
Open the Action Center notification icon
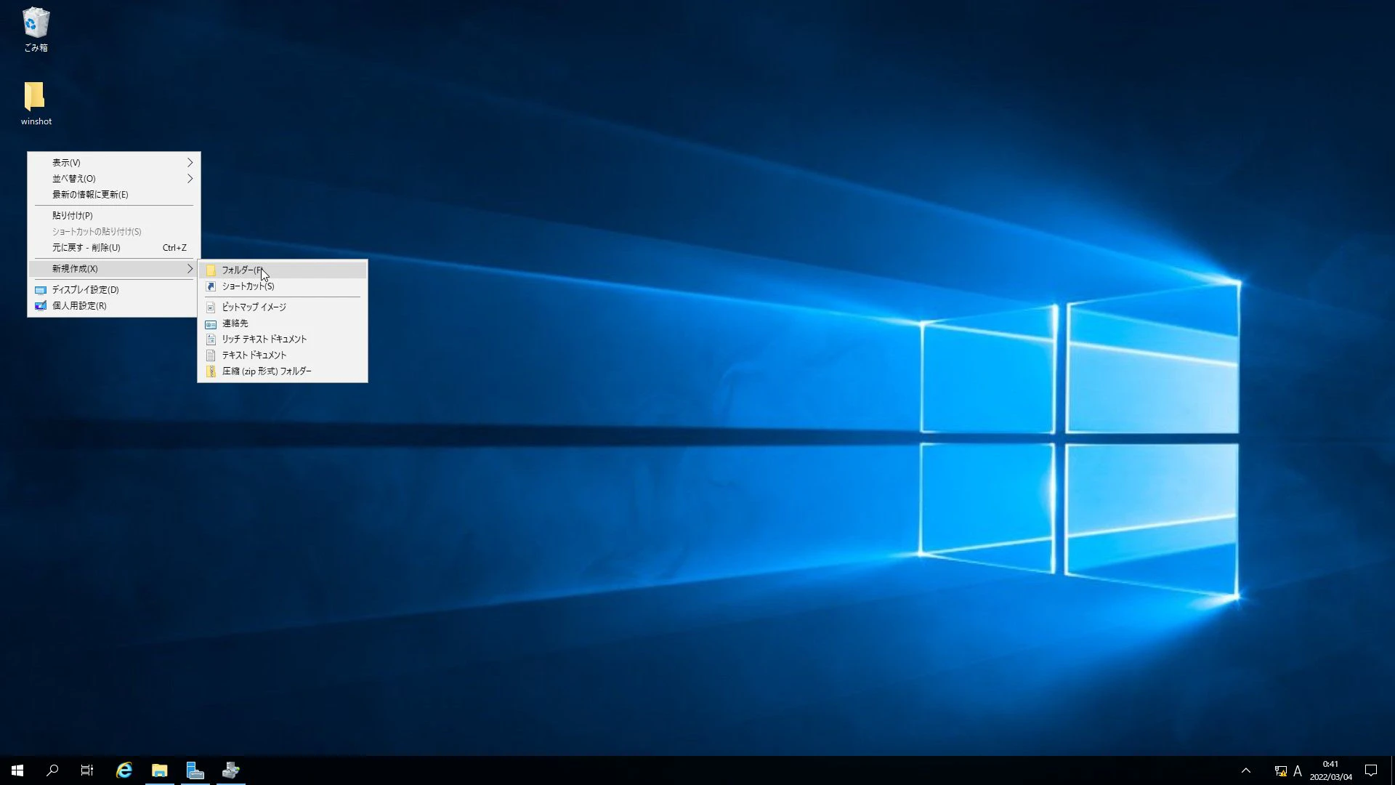[1371, 770]
